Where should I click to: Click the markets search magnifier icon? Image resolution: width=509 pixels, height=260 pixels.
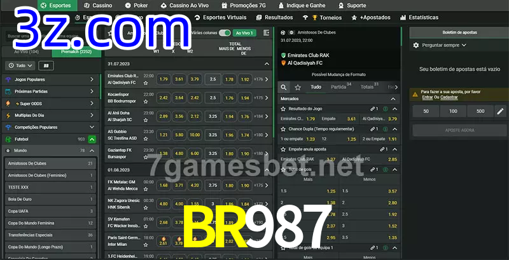[284, 87]
